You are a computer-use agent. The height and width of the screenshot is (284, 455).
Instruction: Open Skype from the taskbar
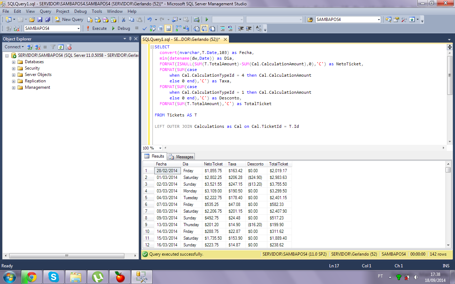pyautogui.click(x=53, y=277)
